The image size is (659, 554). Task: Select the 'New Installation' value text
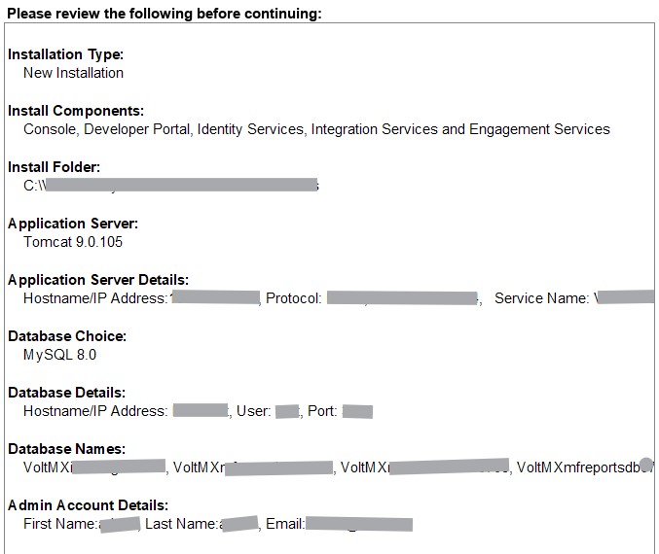tap(73, 73)
